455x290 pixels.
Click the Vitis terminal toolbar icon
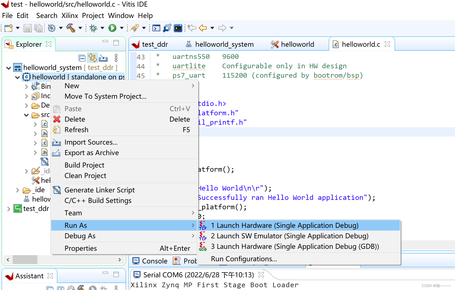coord(178,28)
